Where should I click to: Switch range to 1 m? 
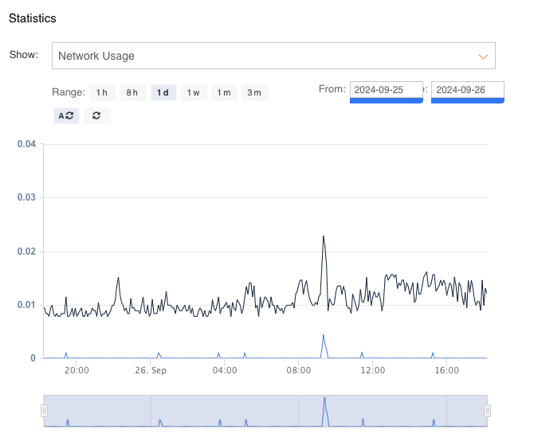pyautogui.click(x=224, y=92)
